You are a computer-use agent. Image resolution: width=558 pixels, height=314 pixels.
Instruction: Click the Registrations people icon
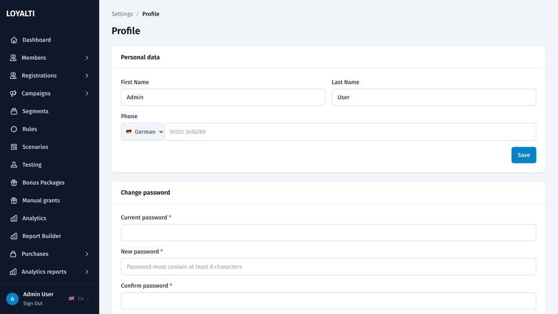13,76
